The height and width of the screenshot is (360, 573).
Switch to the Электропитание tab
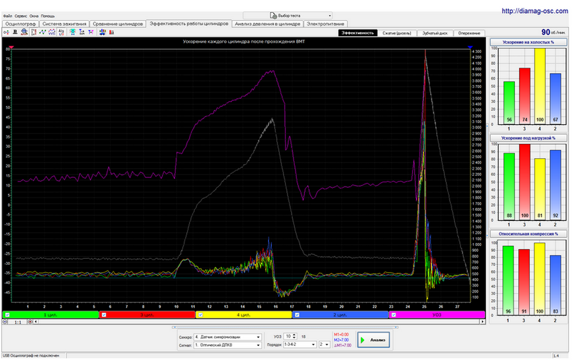pyautogui.click(x=325, y=24)
